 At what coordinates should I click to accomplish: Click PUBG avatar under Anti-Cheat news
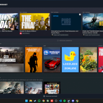[52, 35]
